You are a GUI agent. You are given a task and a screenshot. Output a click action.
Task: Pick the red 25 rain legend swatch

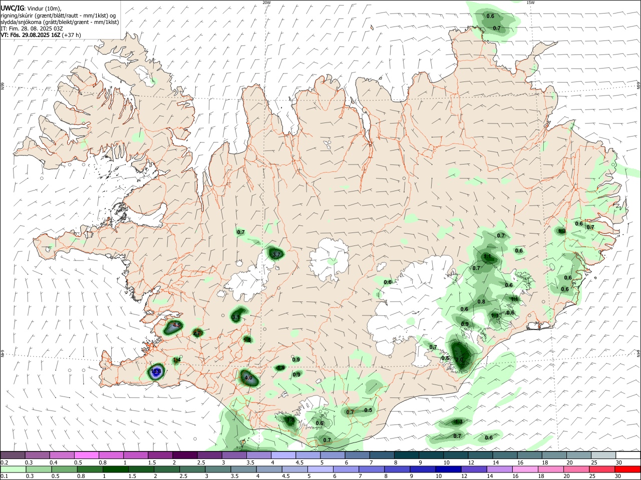(602, 469)
